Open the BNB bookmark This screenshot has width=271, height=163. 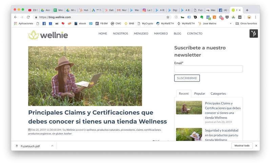[x=129, y=23]
